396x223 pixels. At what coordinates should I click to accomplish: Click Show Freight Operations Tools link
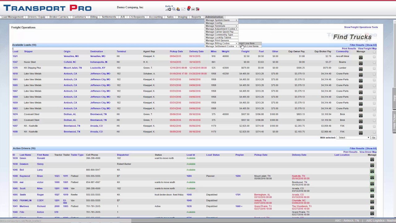(361, 27)
